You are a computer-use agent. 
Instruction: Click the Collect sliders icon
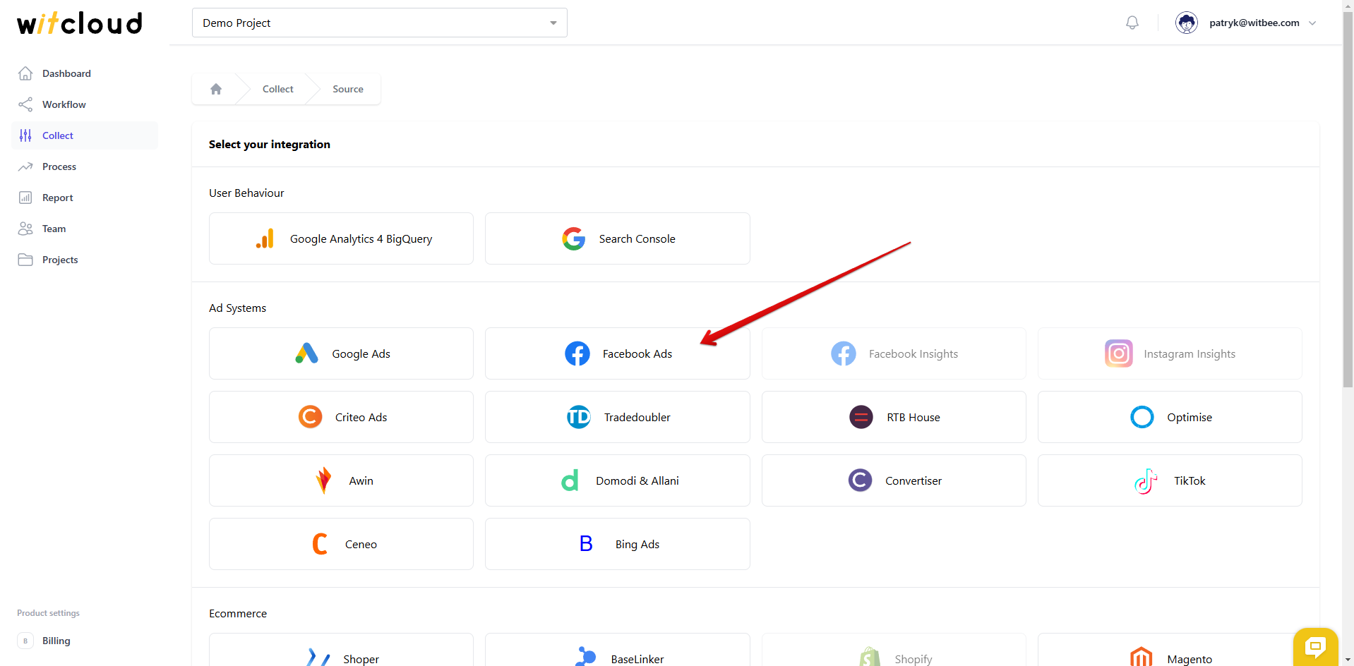[25, 135]
